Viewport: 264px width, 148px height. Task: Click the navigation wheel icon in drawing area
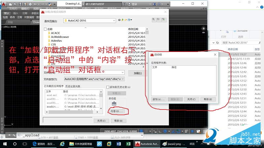click(203, 29)
